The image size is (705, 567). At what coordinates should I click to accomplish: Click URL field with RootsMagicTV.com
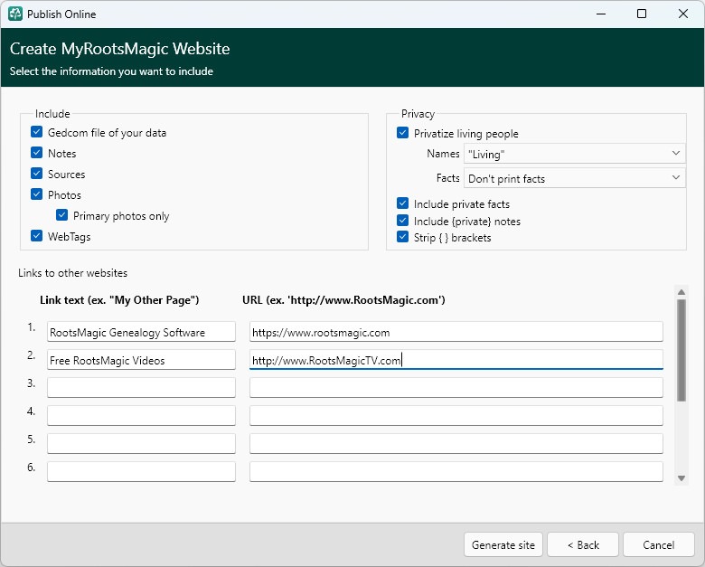(x=456, y=360)
